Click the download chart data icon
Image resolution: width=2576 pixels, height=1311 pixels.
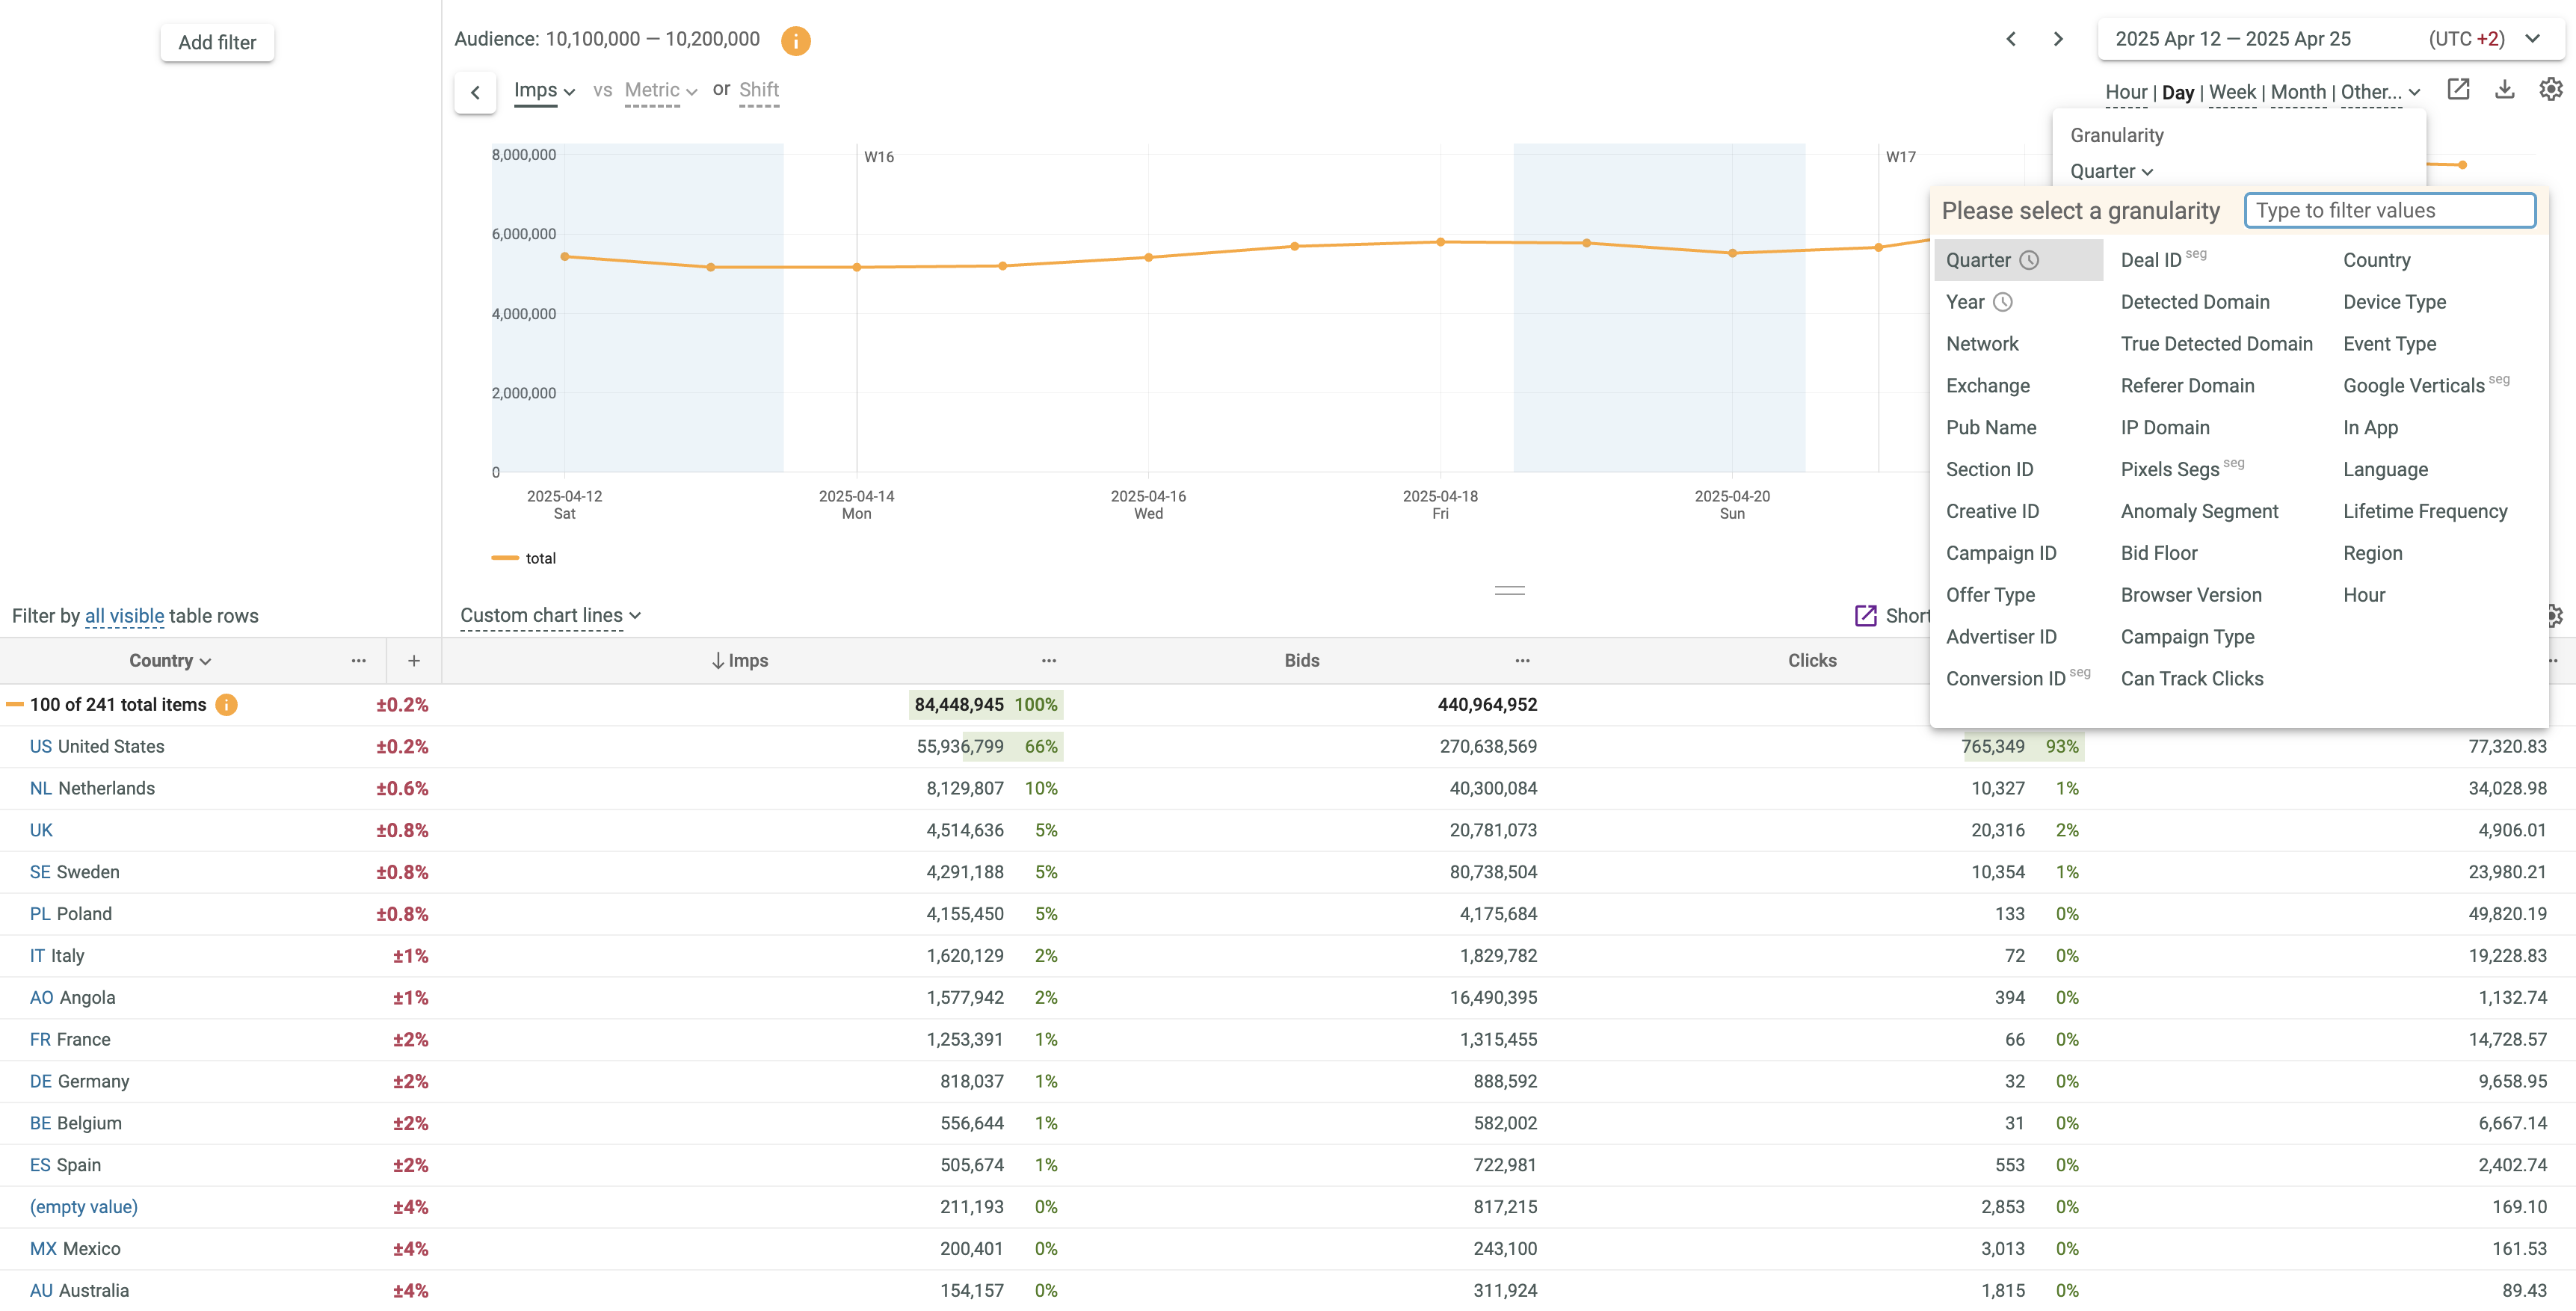click(x=2504, y=90)
